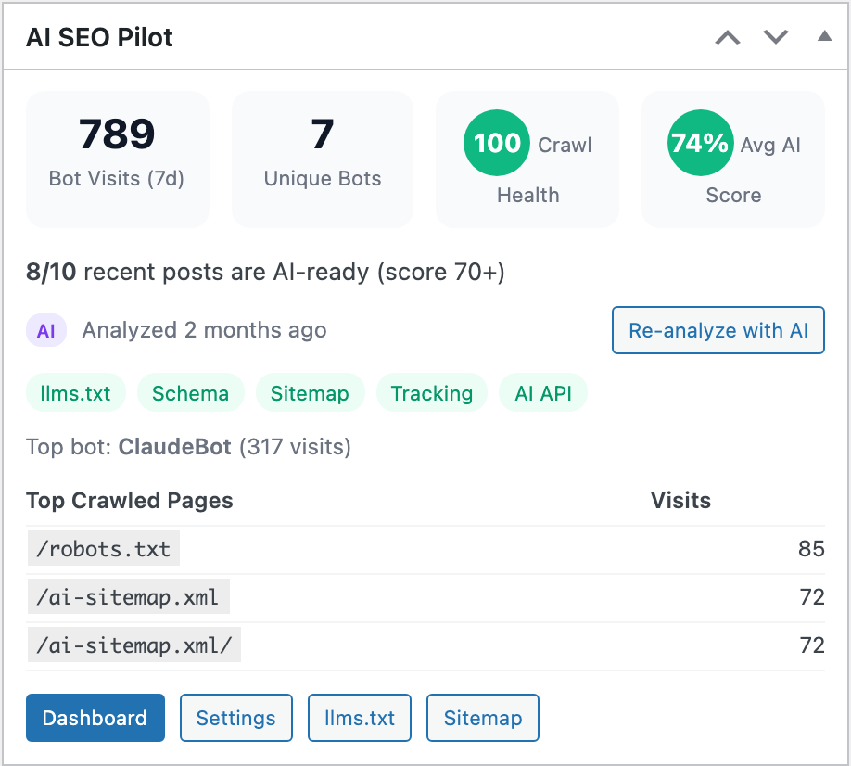Click '8/10 recent posts are AI-ready' text

coord(265,272)
